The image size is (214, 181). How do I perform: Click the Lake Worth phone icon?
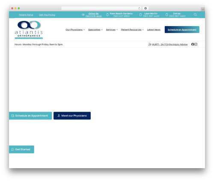tap(140, 15)
